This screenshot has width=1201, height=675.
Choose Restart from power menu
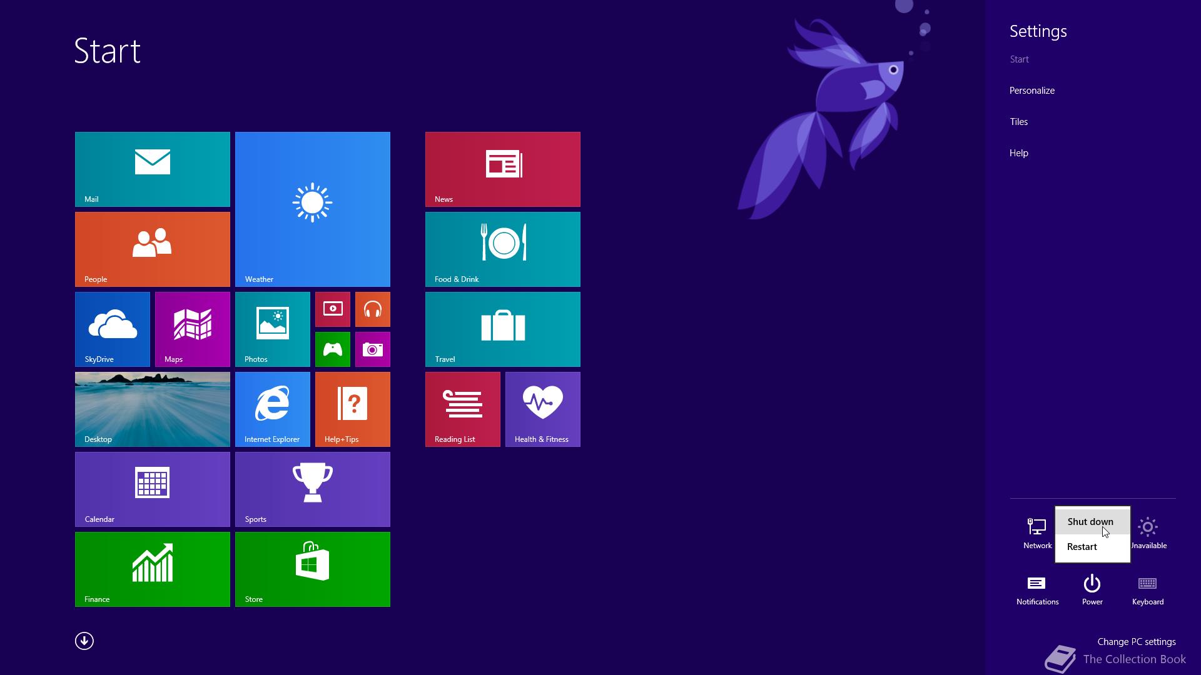coord(1093,547)
